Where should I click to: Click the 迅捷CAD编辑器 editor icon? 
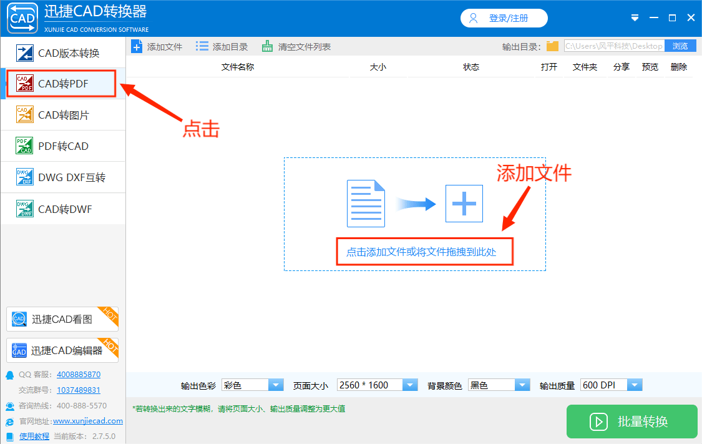point(19,350)
